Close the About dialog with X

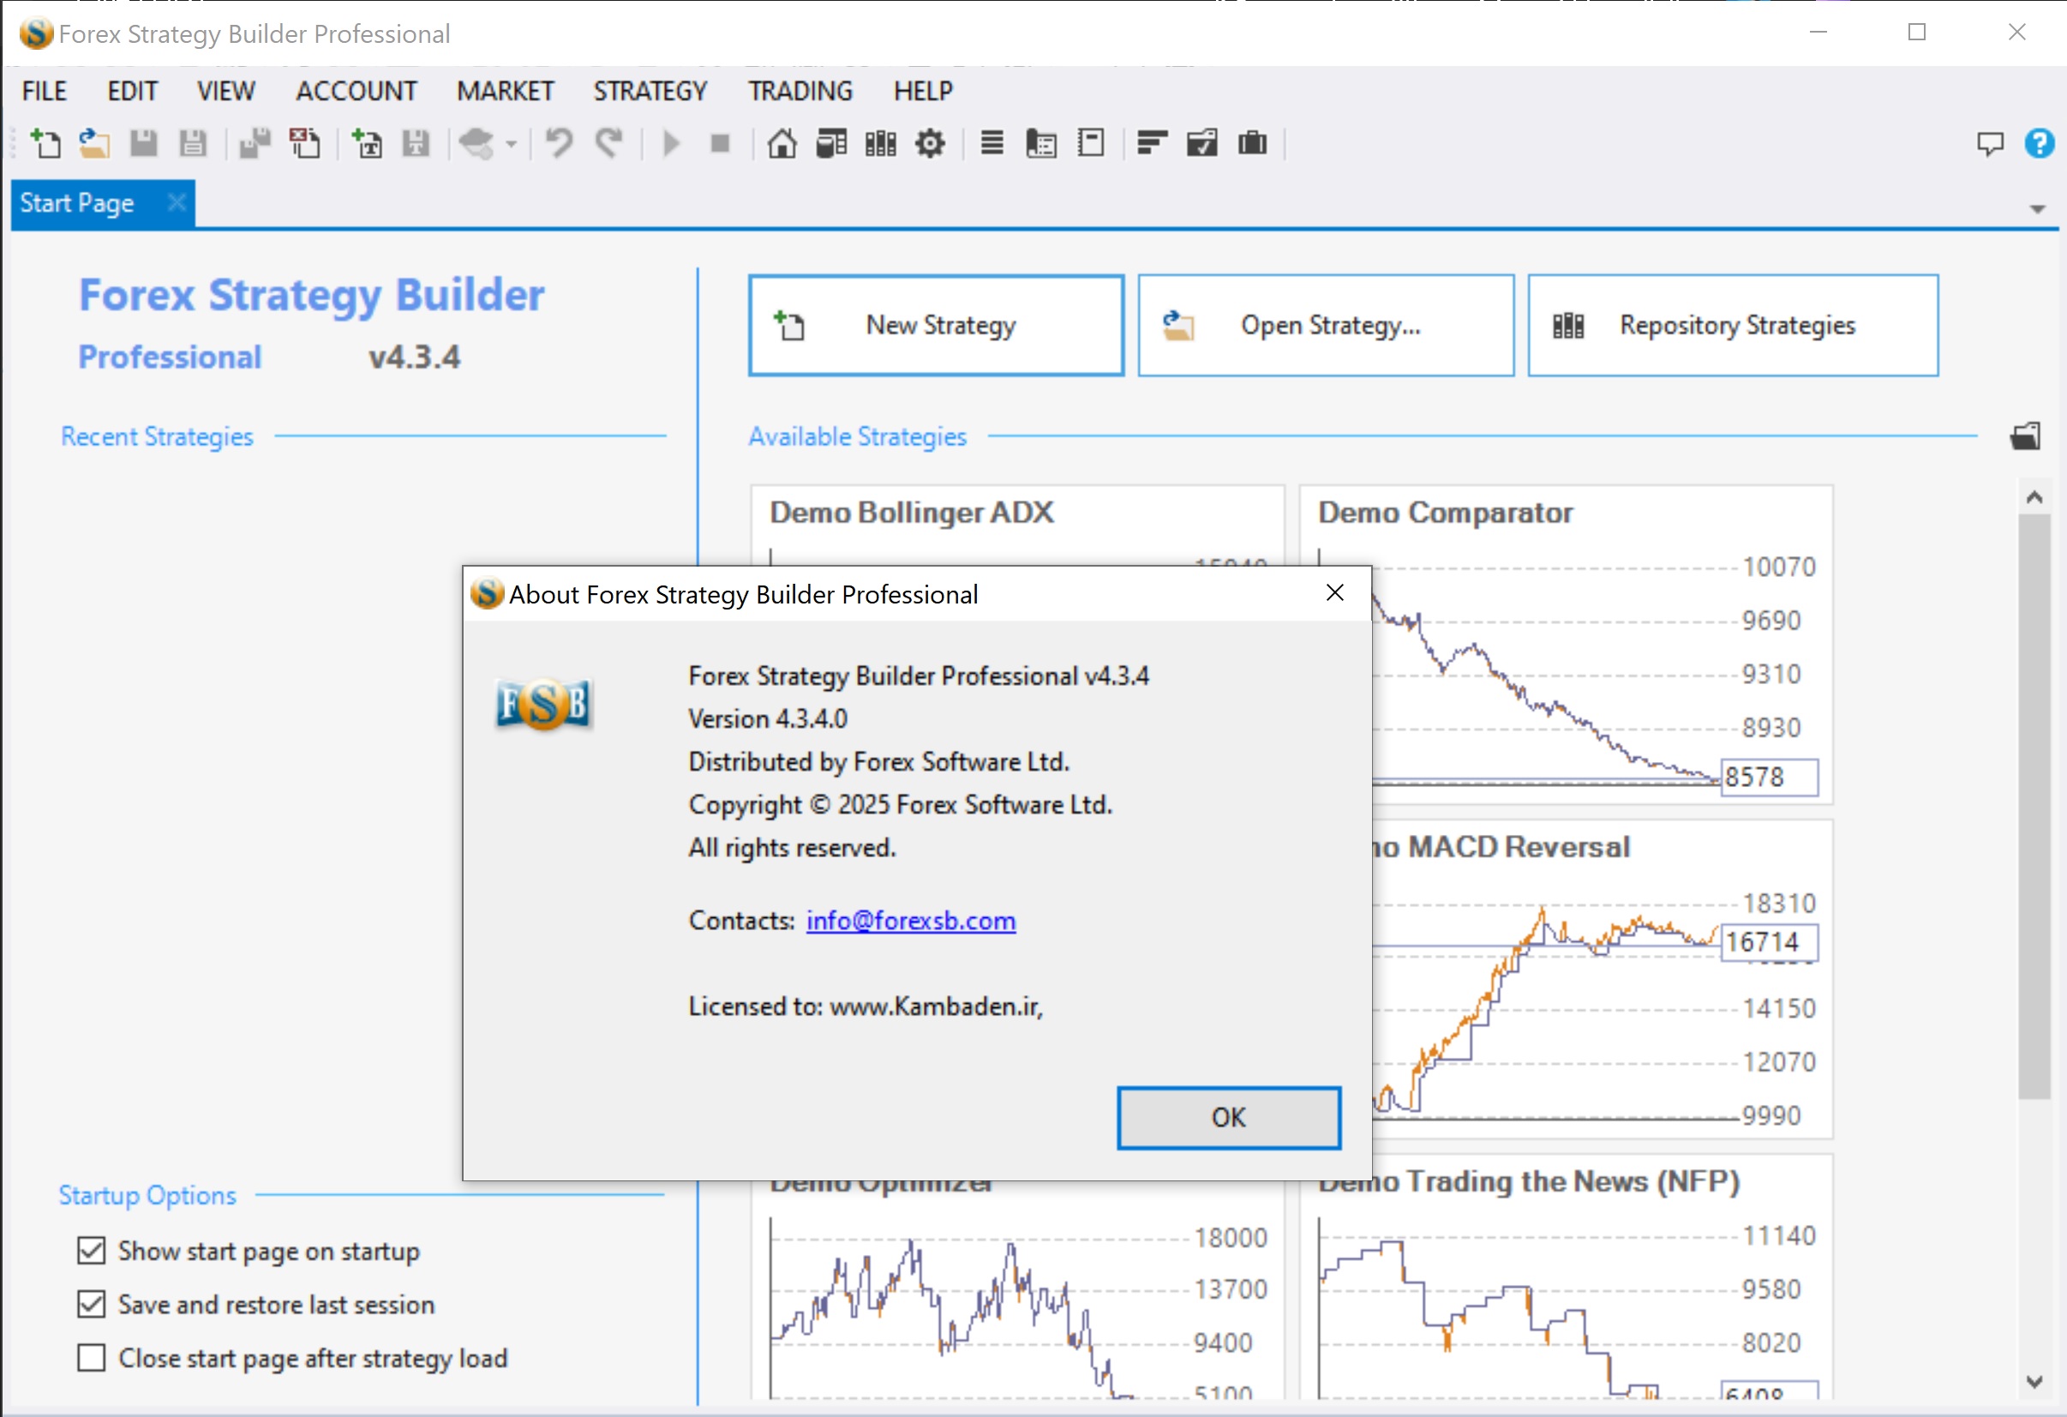click(x=1335, y=592)
